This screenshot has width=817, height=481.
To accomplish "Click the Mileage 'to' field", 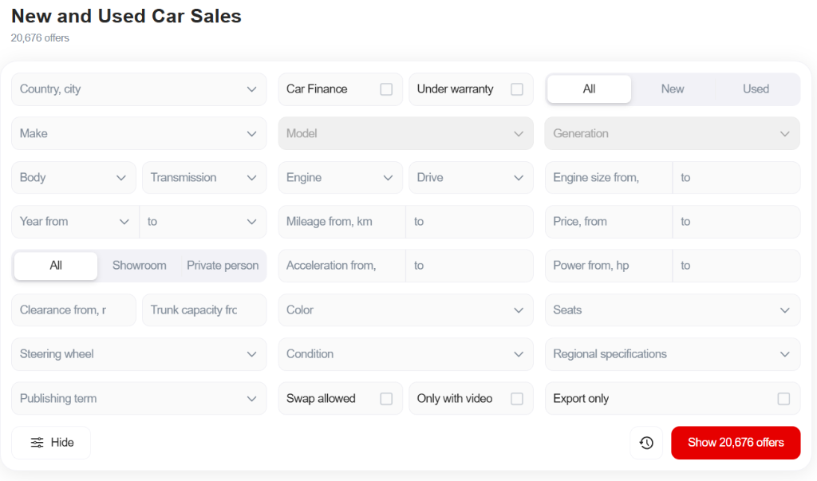I will (470, 222).
